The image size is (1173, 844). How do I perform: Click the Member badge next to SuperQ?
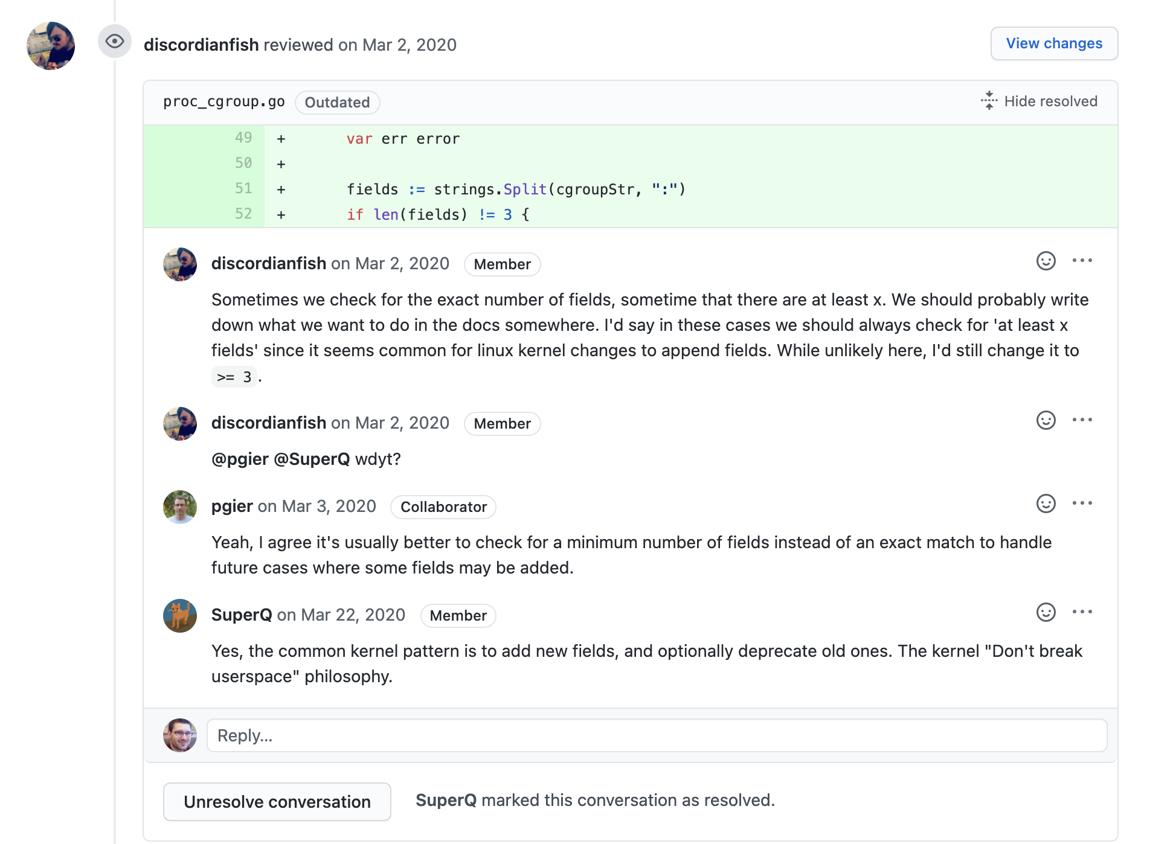pos(458,615)
